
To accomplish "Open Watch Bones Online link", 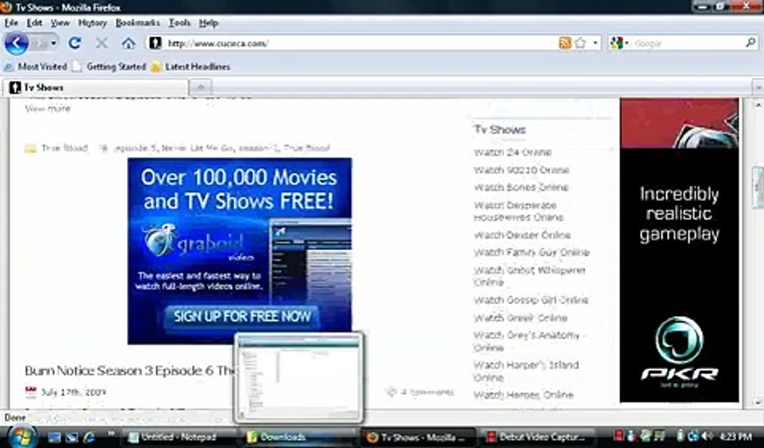I will tap(521, 187).
